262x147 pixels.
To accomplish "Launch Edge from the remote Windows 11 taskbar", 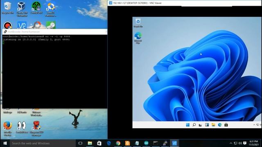I will [x=219, y=125].
